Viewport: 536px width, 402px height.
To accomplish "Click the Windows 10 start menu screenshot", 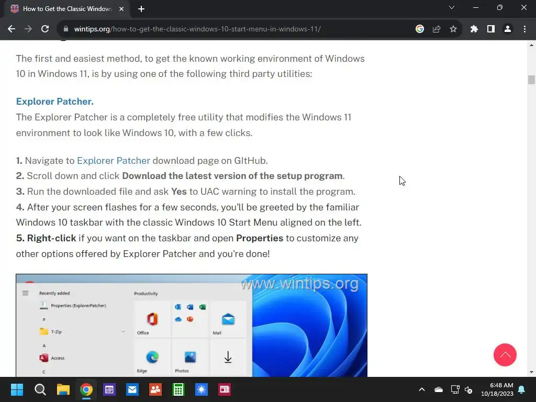I will click(x=192, y=325).
